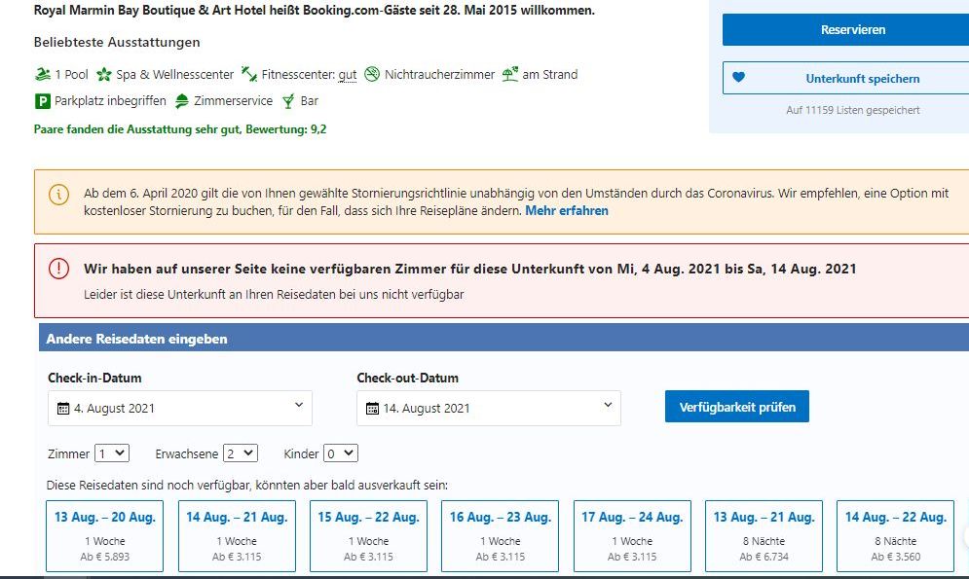
Task: Click the beach palm icon for am Strand
Action: 509,74
